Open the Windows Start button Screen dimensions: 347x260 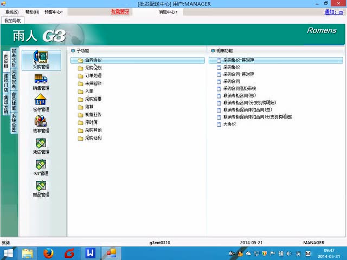pos(8,253)
